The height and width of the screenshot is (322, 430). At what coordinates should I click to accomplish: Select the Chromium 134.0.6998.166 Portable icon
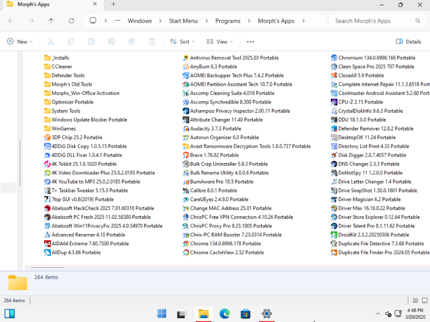[333, 58]
